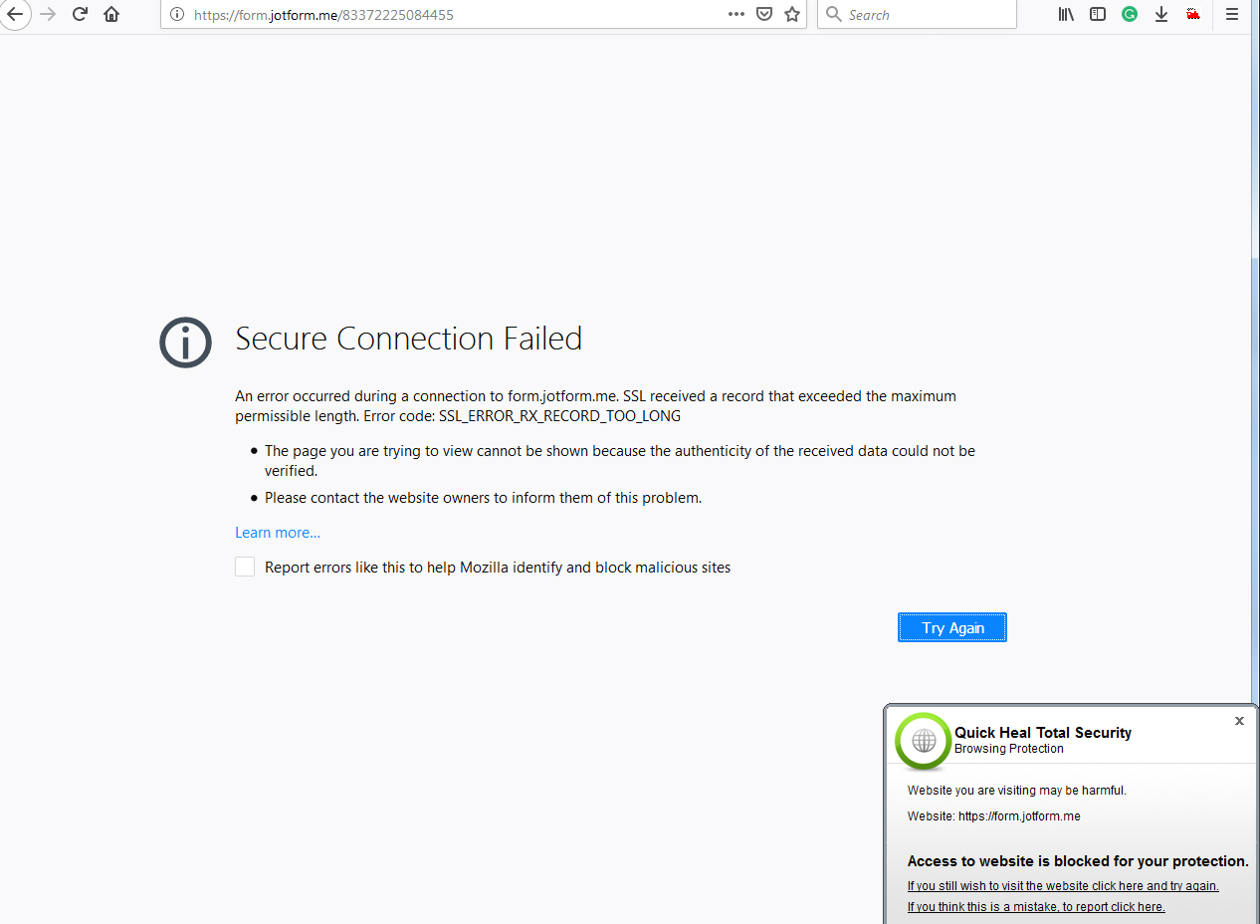Click the magnifier icon in search box
The height and width of the screenshot is (924, 1260).
(834, 14)
